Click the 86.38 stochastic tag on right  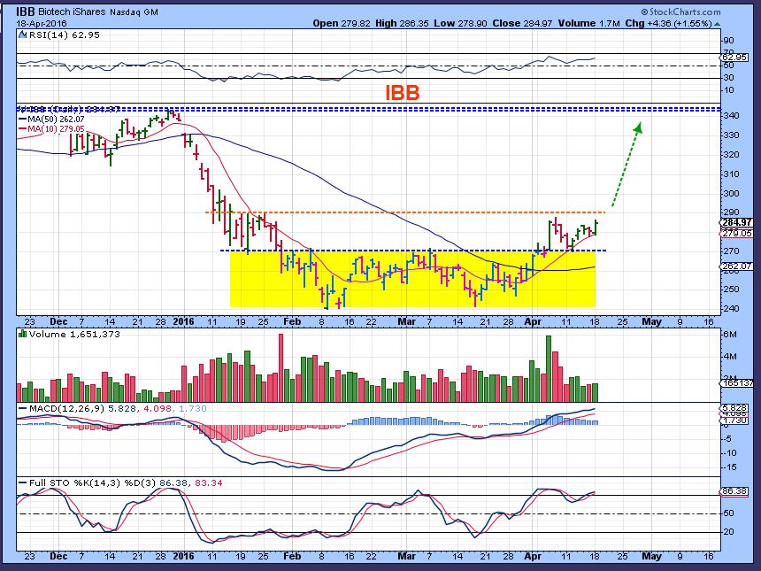pyautogui.click(x=734, y=491)
